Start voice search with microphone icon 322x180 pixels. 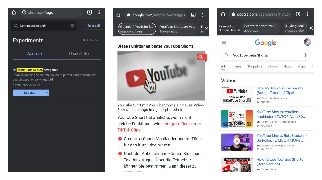tap(305, 55)
